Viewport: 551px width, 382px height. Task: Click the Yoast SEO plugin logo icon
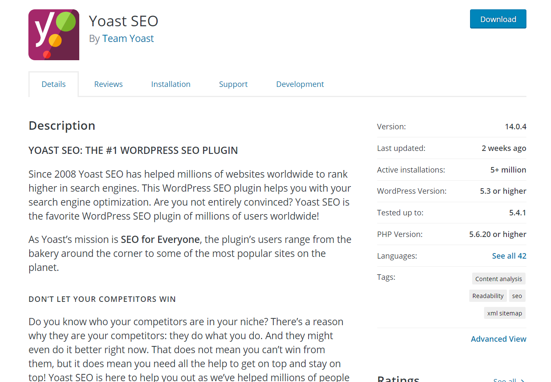tap(54, 35)
